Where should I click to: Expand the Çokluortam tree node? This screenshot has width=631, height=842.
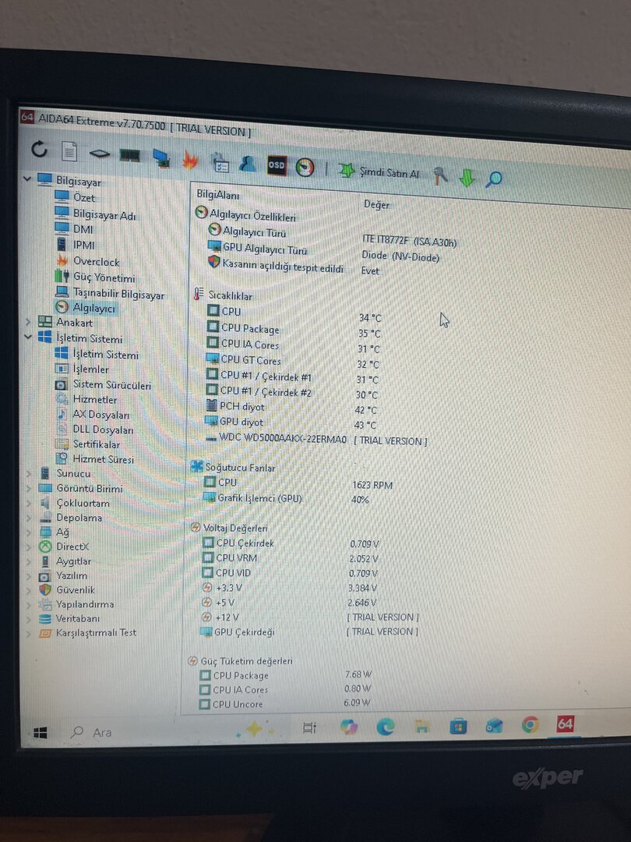tap(29, 503)
